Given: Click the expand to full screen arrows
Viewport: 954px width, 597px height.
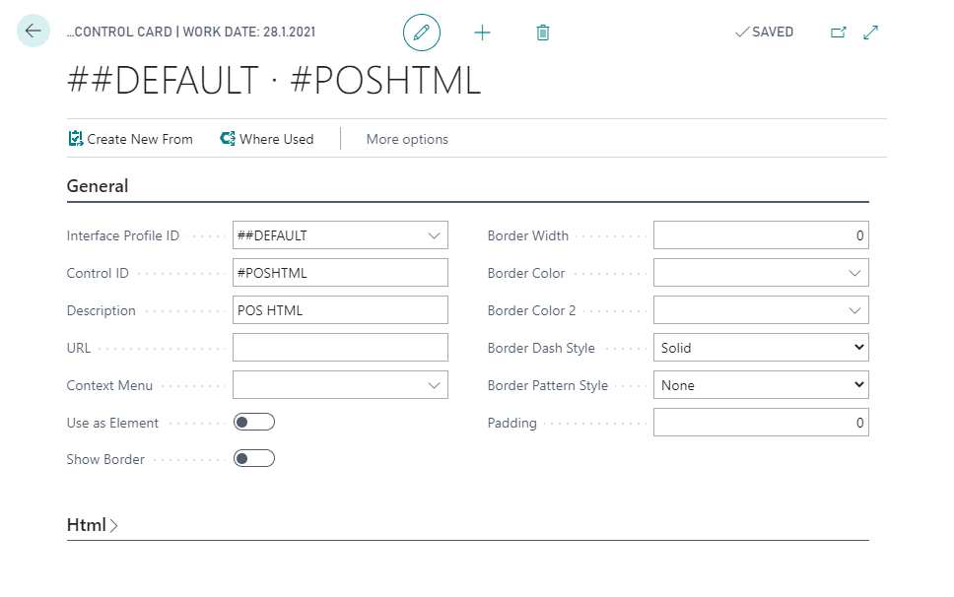Looking at the screenshot, I should pos(870,33).
